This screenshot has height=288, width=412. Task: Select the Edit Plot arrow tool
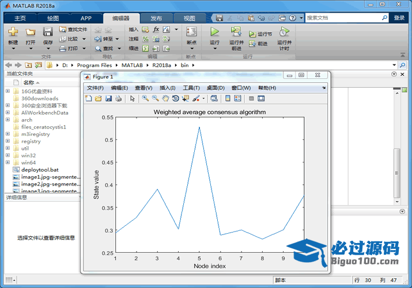click(132, 98)
